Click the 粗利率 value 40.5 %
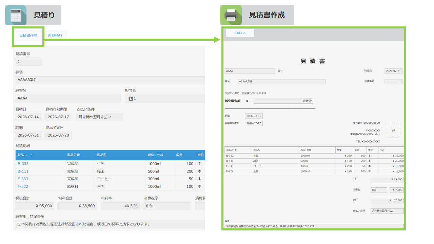Viewport: 434px width, 244px height. point(120,206)
